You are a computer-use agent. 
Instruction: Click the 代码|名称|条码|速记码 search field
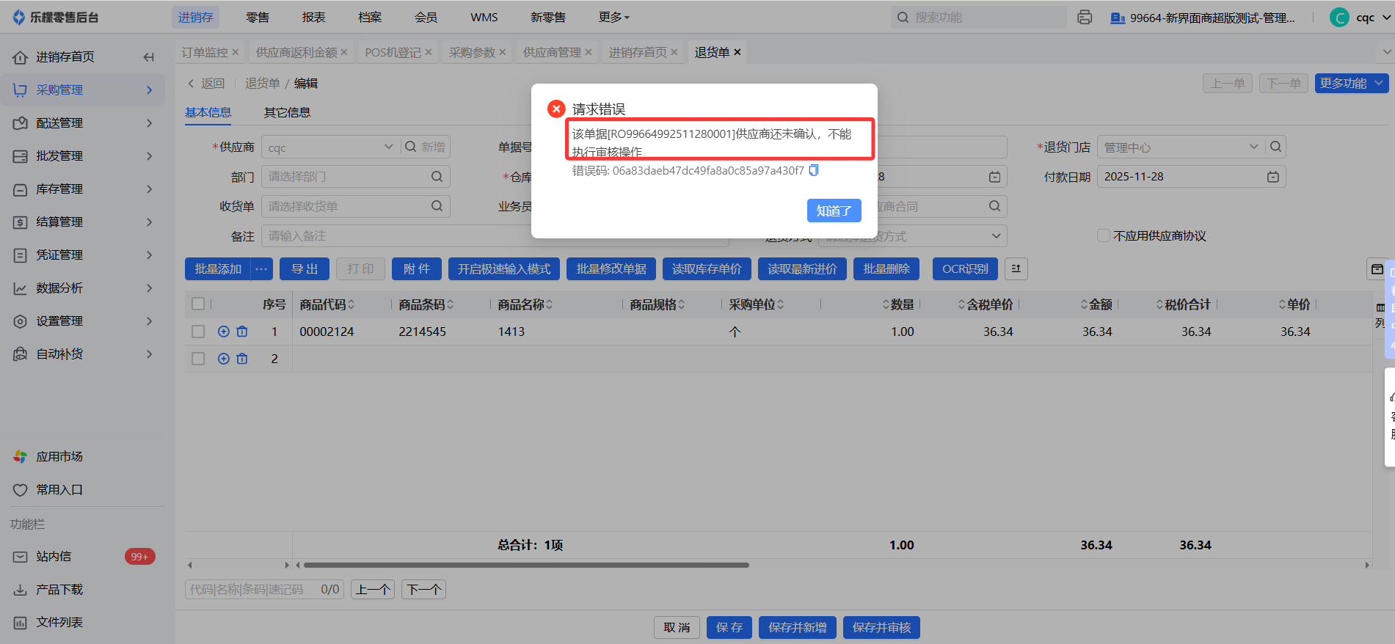point(265,590)
